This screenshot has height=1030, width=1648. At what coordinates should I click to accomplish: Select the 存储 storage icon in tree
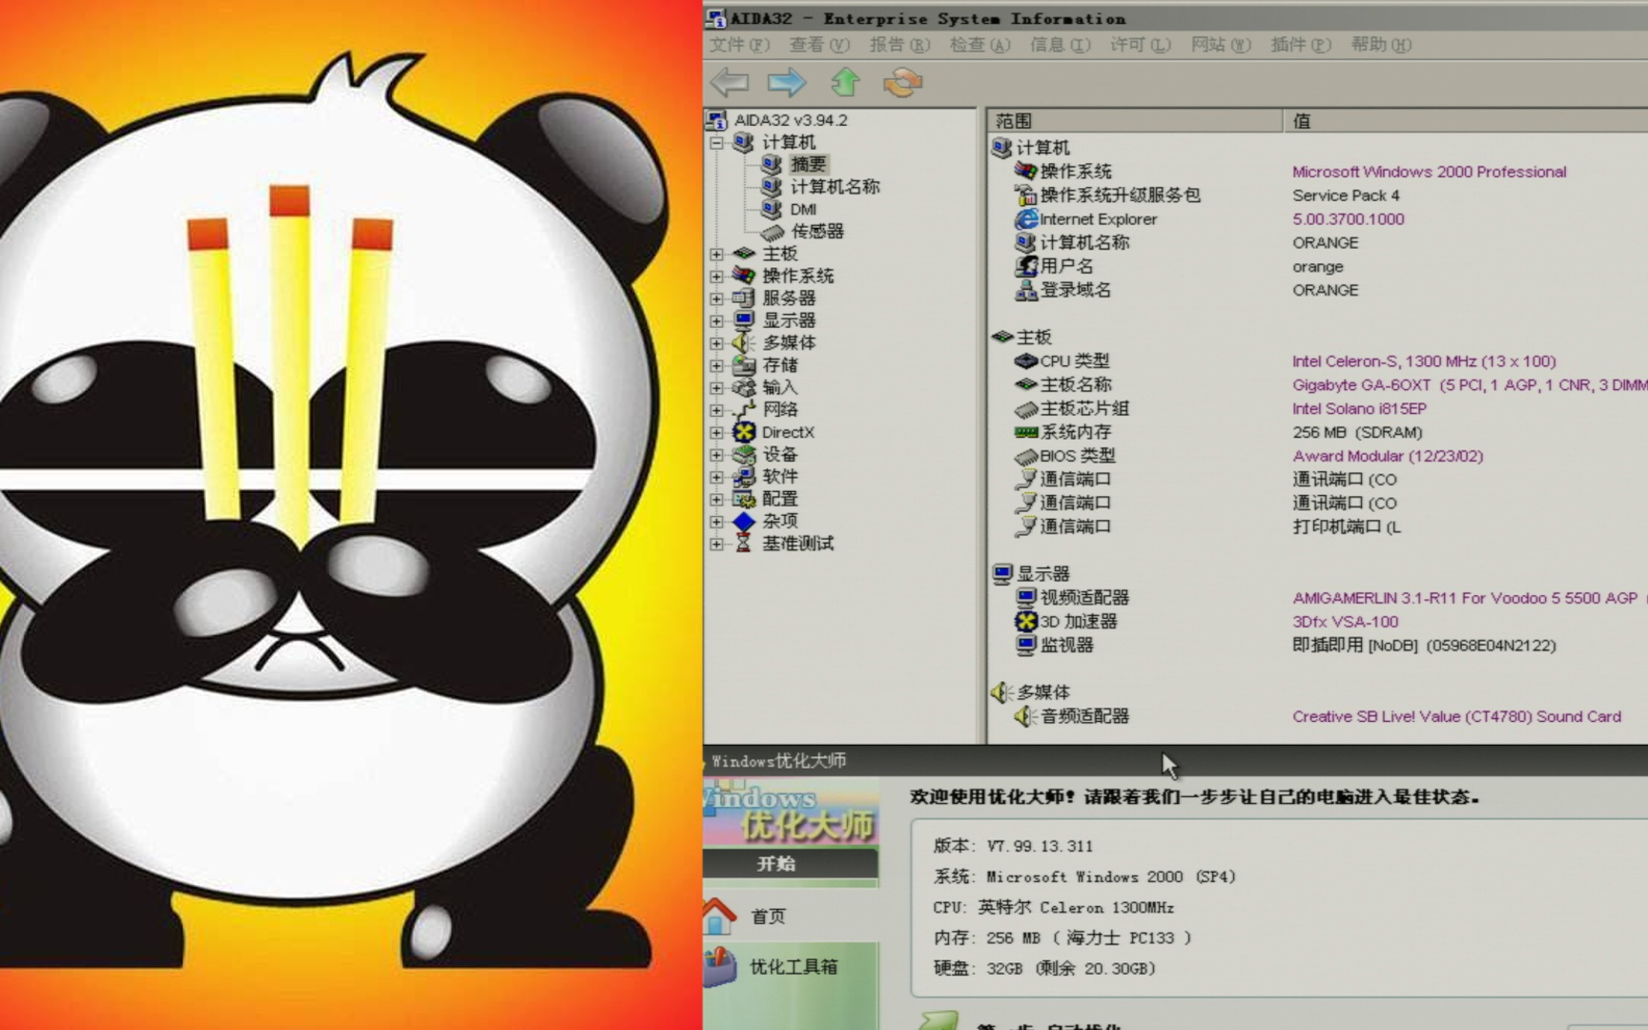click(744, 365)
